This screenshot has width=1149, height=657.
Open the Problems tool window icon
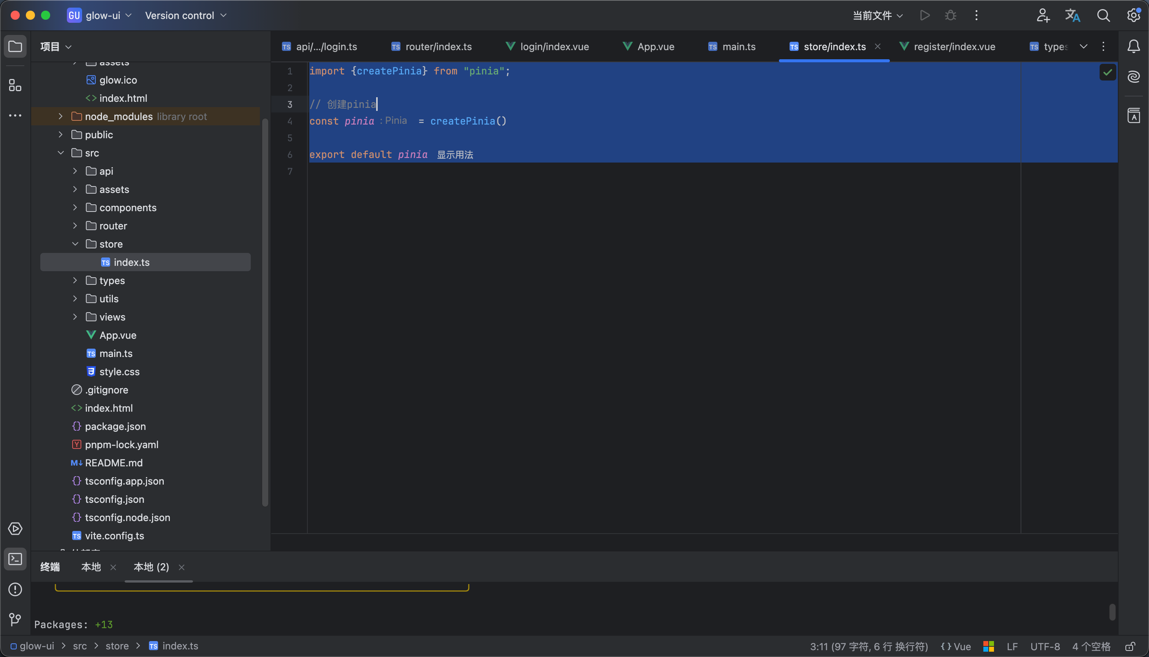pos(15,589)
